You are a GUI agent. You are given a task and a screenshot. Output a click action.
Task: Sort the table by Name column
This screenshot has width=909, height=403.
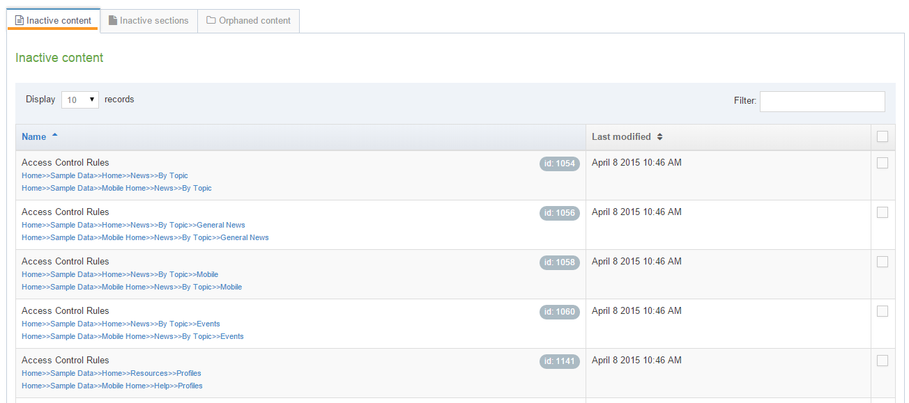pos(34,137)
